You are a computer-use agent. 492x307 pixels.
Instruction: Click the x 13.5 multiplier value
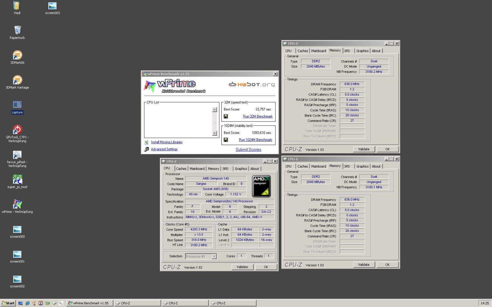199,235
